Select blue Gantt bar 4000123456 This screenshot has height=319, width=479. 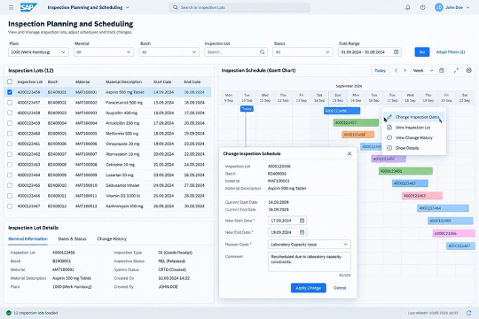[342, 111]
